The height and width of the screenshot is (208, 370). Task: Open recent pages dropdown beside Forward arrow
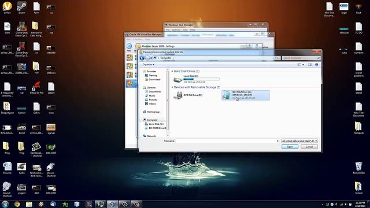[x=151, y=58]
